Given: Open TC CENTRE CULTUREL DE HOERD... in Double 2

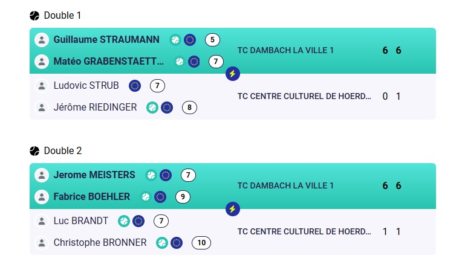Looking at the screenshot, I should tap(304, 232).
